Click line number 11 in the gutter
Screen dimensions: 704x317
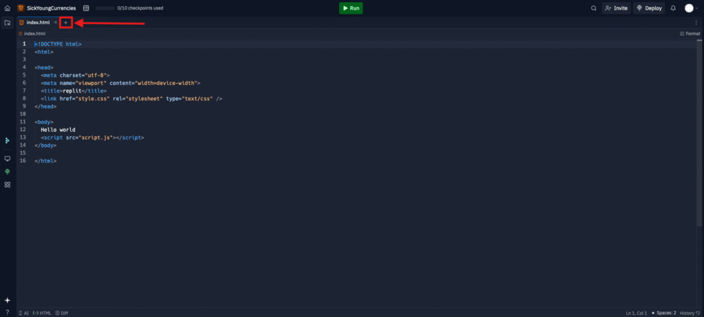[x=23, y=122]
